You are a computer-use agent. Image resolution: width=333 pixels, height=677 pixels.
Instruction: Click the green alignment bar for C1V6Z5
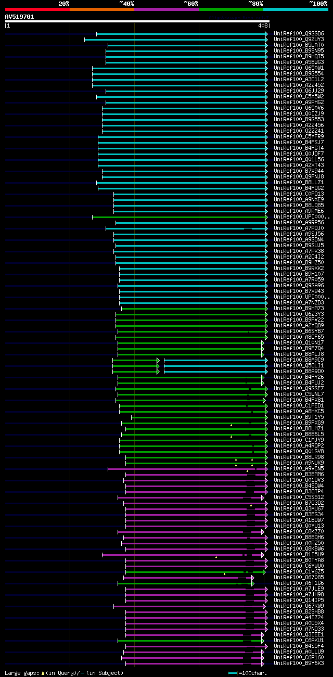[195, 572]
